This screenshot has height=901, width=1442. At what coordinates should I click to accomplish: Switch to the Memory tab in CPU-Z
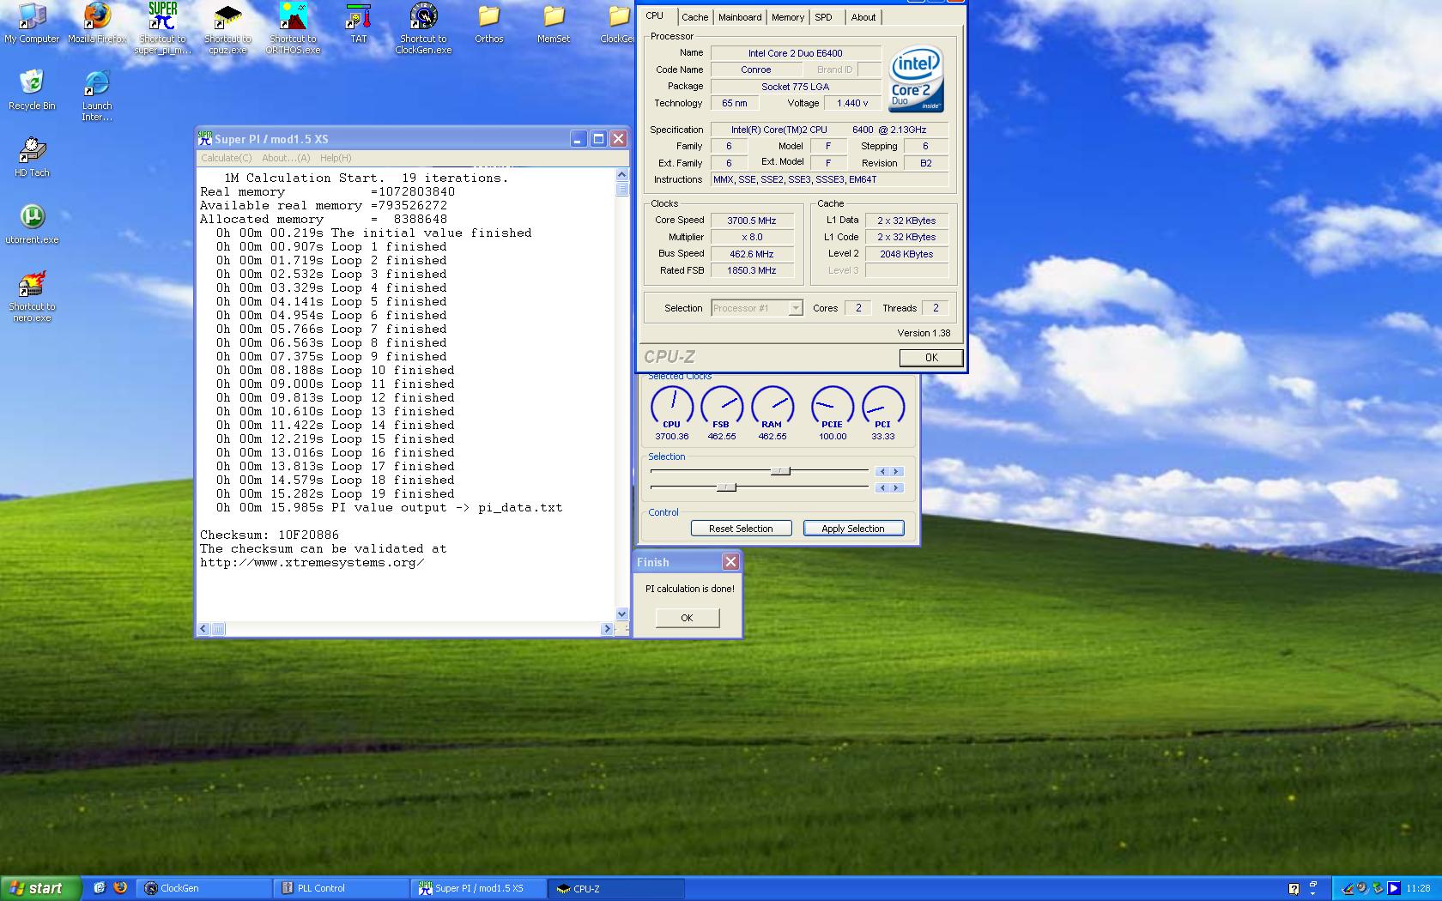click(788, 17)
